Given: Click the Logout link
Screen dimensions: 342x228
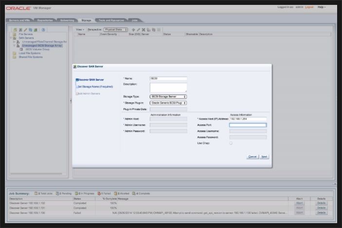Looking at the screenshot, I should point(309,7).
